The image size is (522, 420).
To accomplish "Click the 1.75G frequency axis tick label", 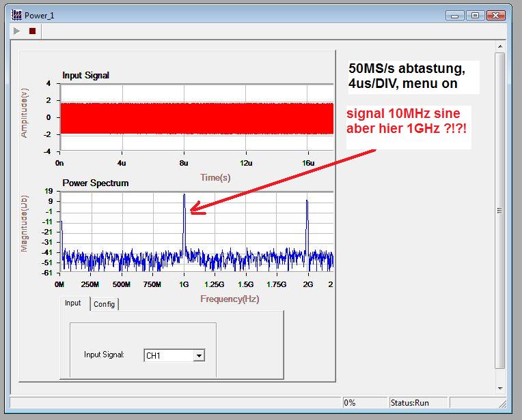I will coord(276,284).
